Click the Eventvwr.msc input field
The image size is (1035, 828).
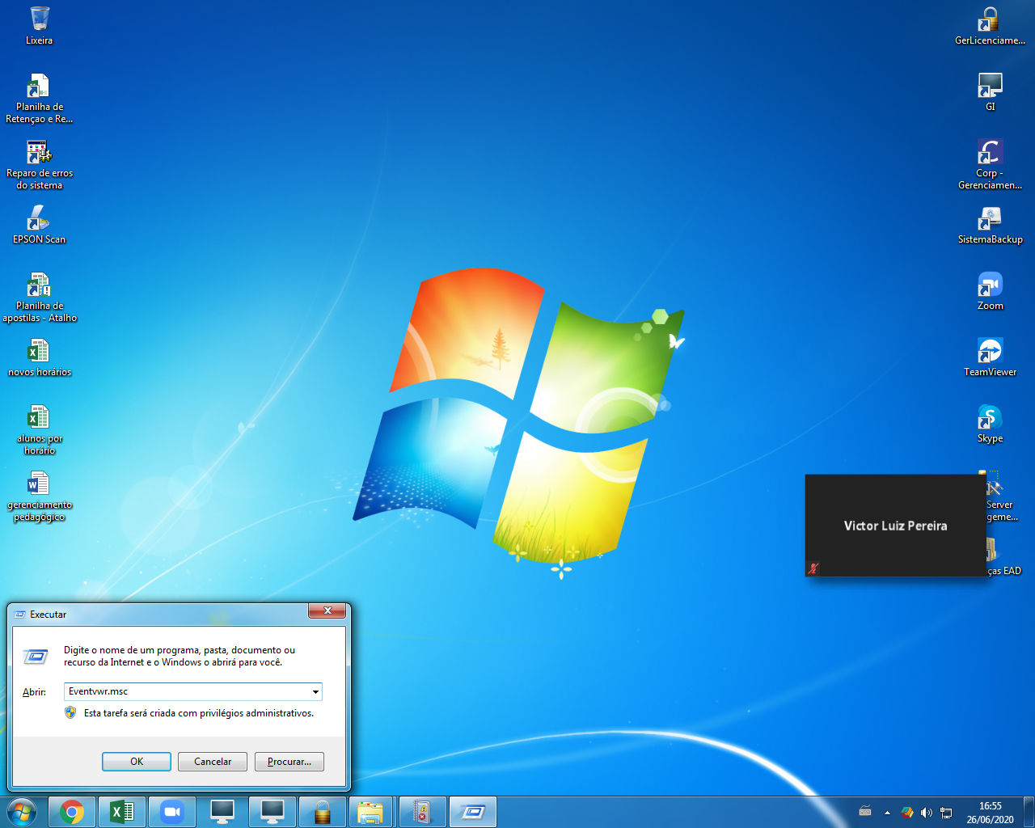(x=192, y=691)
